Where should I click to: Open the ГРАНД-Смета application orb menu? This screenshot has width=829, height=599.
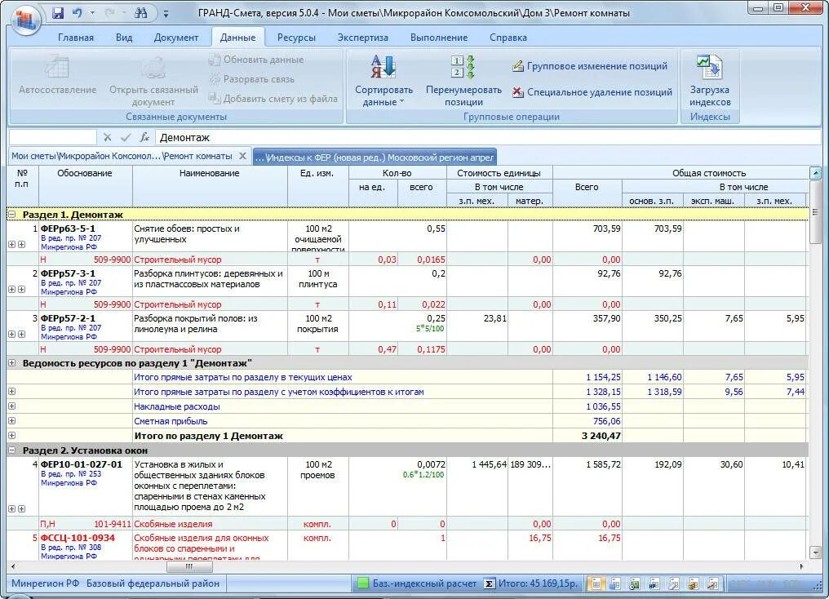tap(25, 20)
